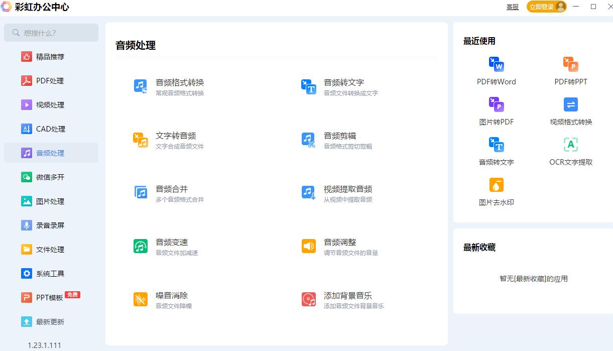Select 视频格式转换 in recently used panel
Viewport: 613px width, 351px height.
point(570,111)
